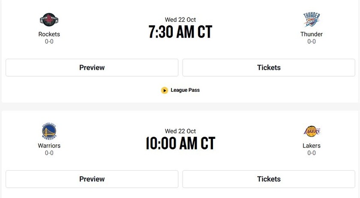Click the Oklahoma City Thunder logo

311,20
